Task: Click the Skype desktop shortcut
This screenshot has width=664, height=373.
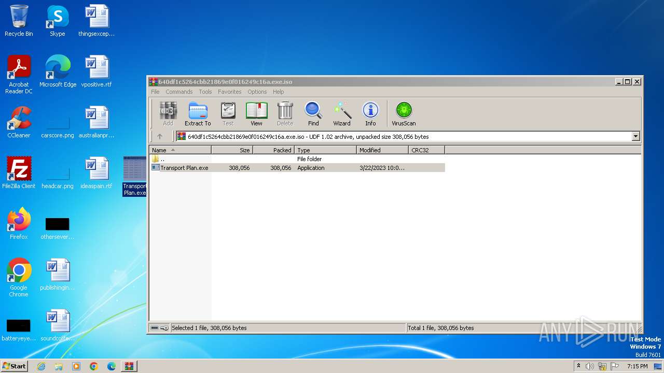Action: coord(58,21)
